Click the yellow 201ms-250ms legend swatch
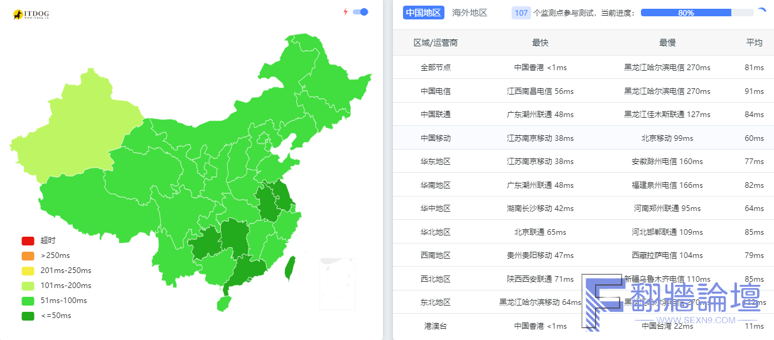774x340 pixels. point(28,270)
